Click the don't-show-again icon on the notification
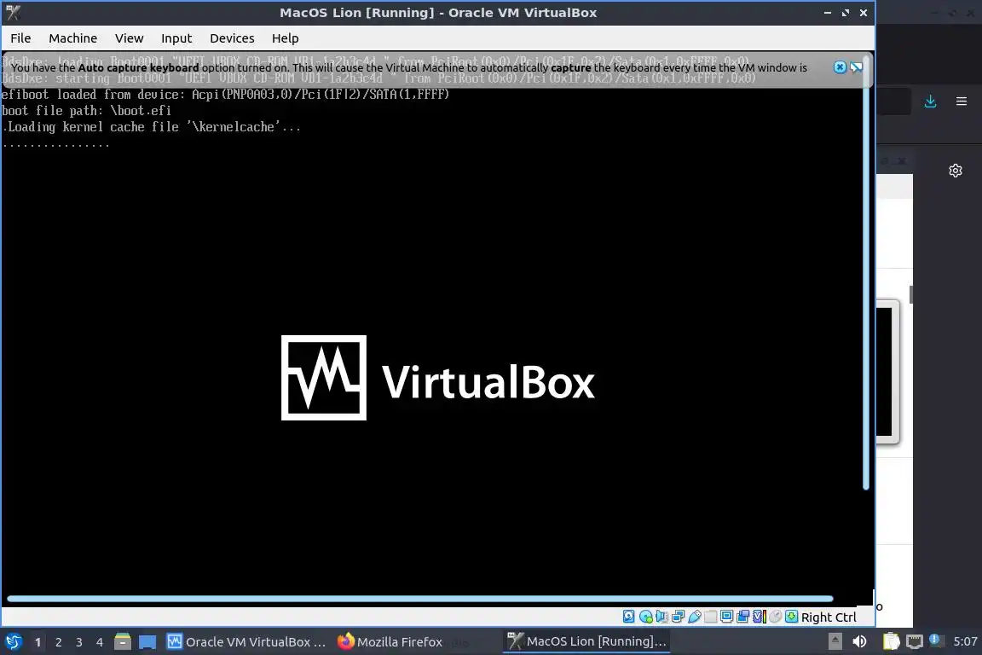This screenshot has width=982, height=655. [856, 67]
